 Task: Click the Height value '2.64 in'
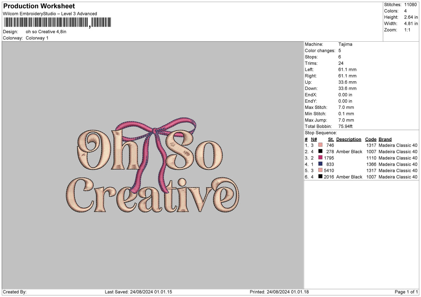411,17
